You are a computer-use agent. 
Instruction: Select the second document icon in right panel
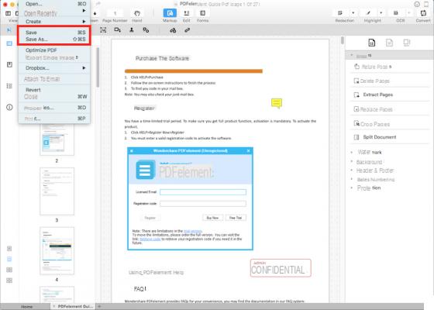click(389, 43)
